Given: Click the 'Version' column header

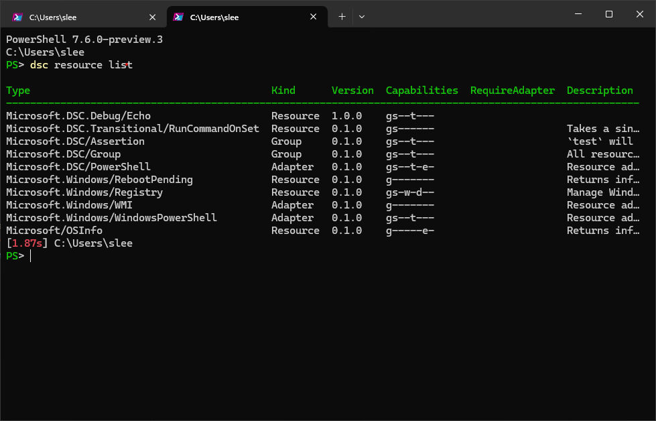Looking at the screenshot, I should [x=352, y=91].
